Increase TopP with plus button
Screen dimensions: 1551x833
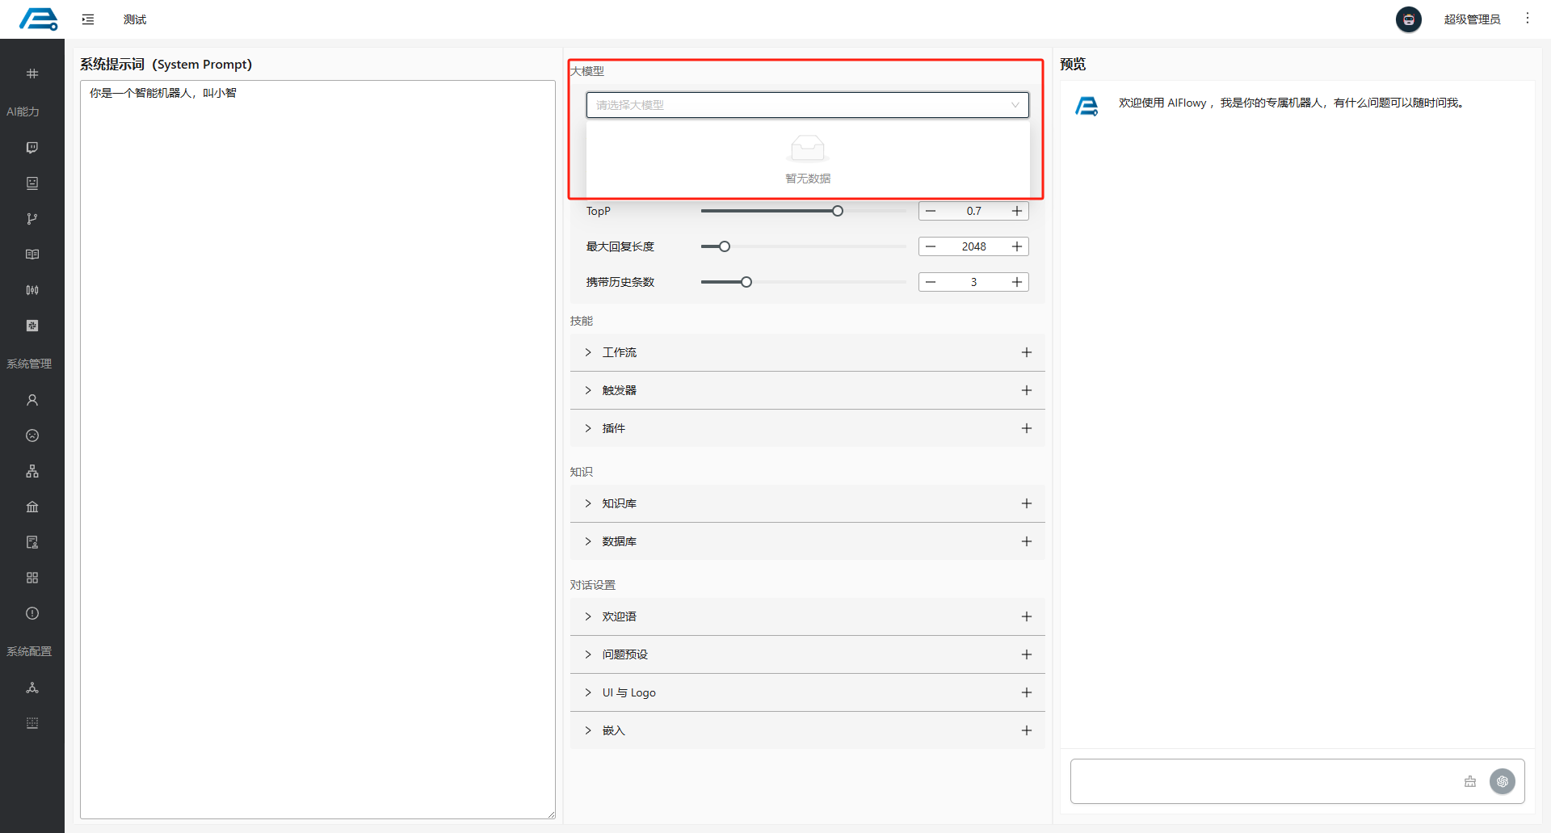pos(1017,211)
